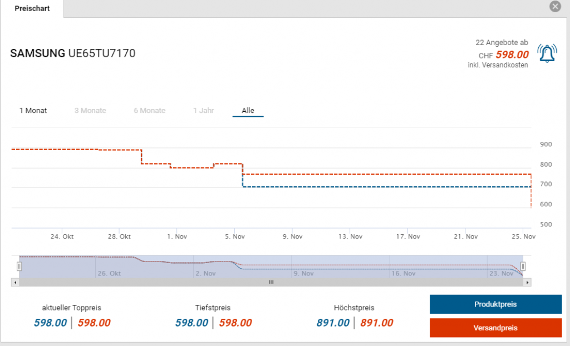Select the 1 Monat time range
The width and height of the screenshot is (570, 346).
pos(33,111)
